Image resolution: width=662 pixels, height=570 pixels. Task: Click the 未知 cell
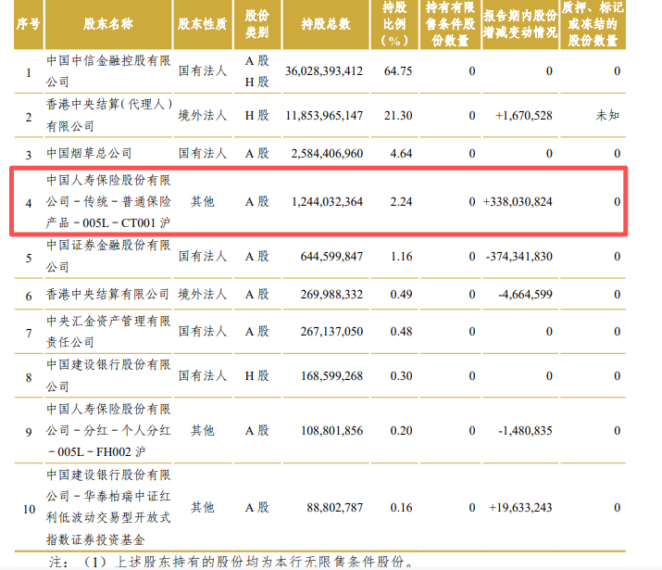point(607,115)
